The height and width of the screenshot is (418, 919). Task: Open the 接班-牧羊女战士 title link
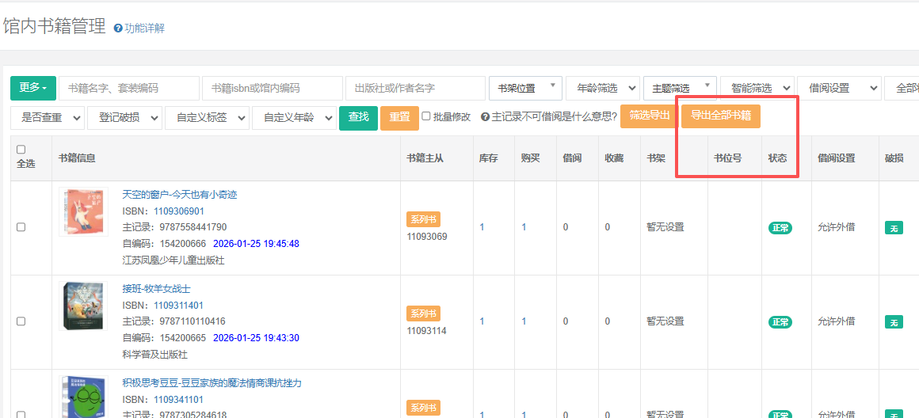click(x=156, y=289)
